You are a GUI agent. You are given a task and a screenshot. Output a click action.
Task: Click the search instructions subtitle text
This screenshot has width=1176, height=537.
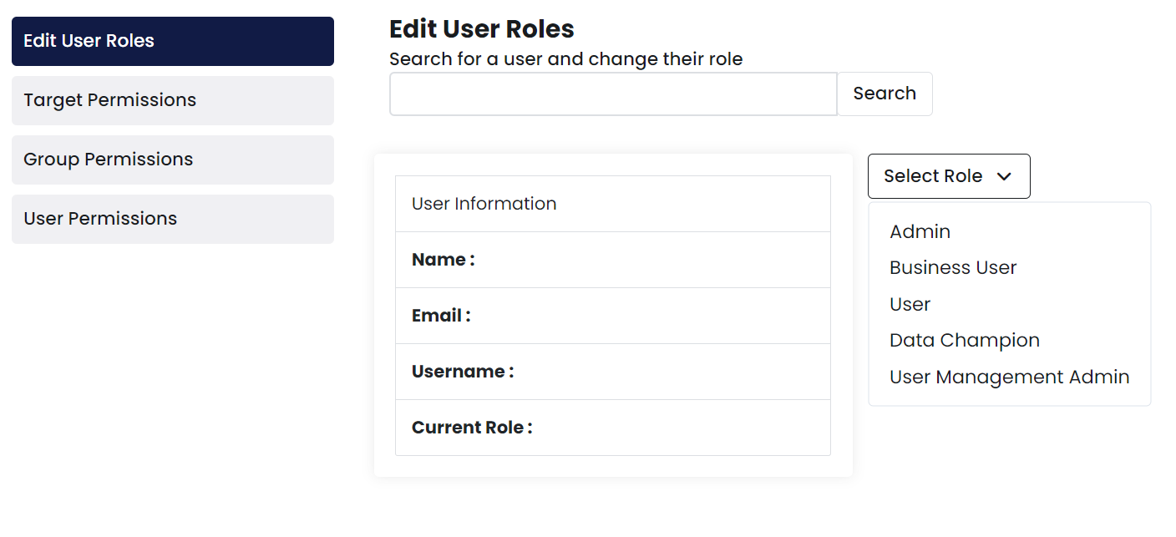click(x=565, y=59)
